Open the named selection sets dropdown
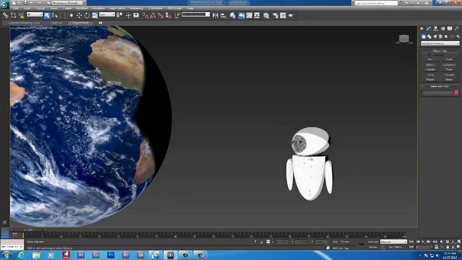Image resolution: width=462 pixels, height=260 pixels. click(195, 14)
